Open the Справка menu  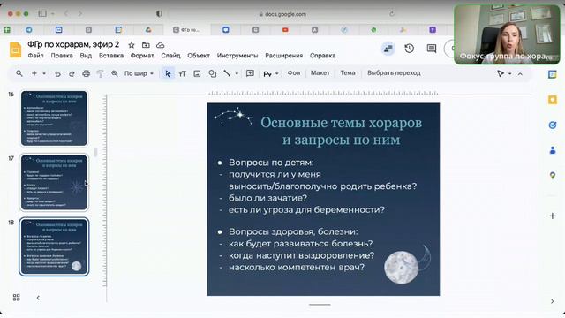click(x=323, y=56)
